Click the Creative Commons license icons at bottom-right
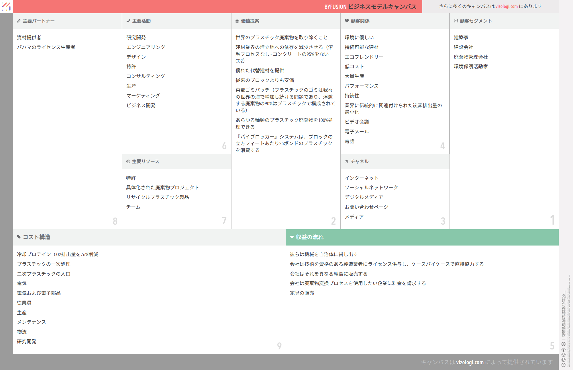Image resolution: width=573 pixels, height=370 pixels. tap(563, 355)
